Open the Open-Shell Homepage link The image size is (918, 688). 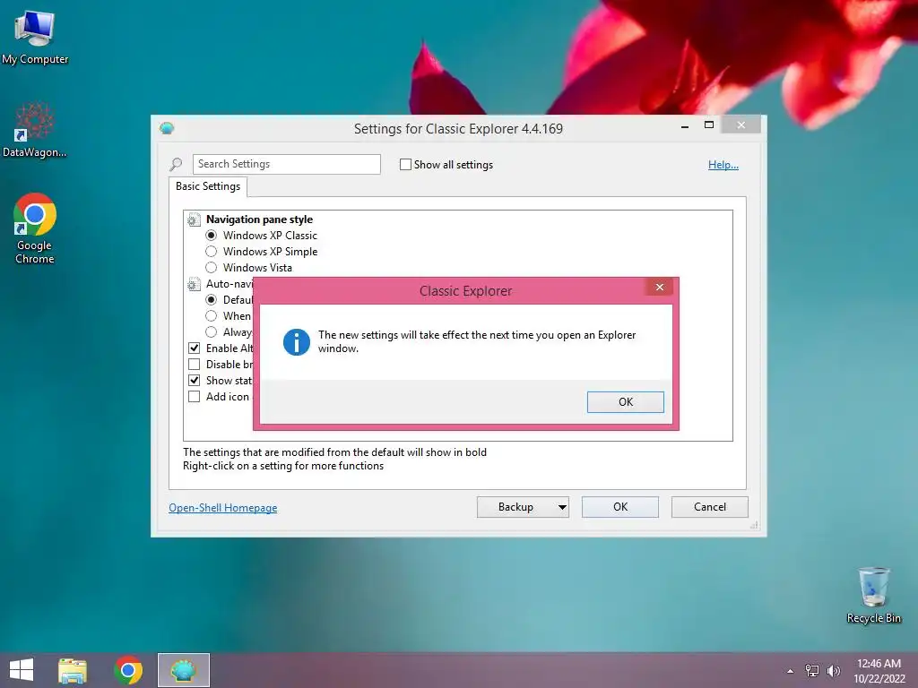click(223, 508)
